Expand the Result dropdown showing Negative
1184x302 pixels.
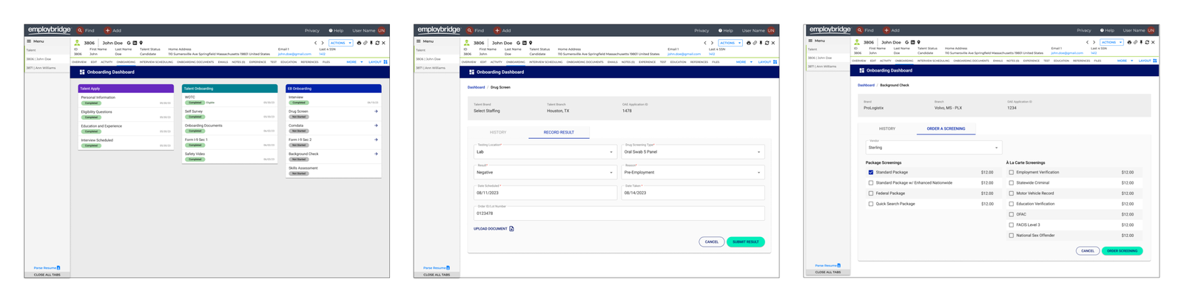544,173
